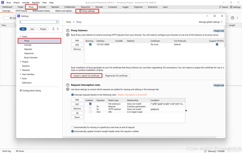Image resolution: width=242 pixels, height=153 pixels.
Task: Click the collapse all settings tree icon
Action: [x=58, y=29]
